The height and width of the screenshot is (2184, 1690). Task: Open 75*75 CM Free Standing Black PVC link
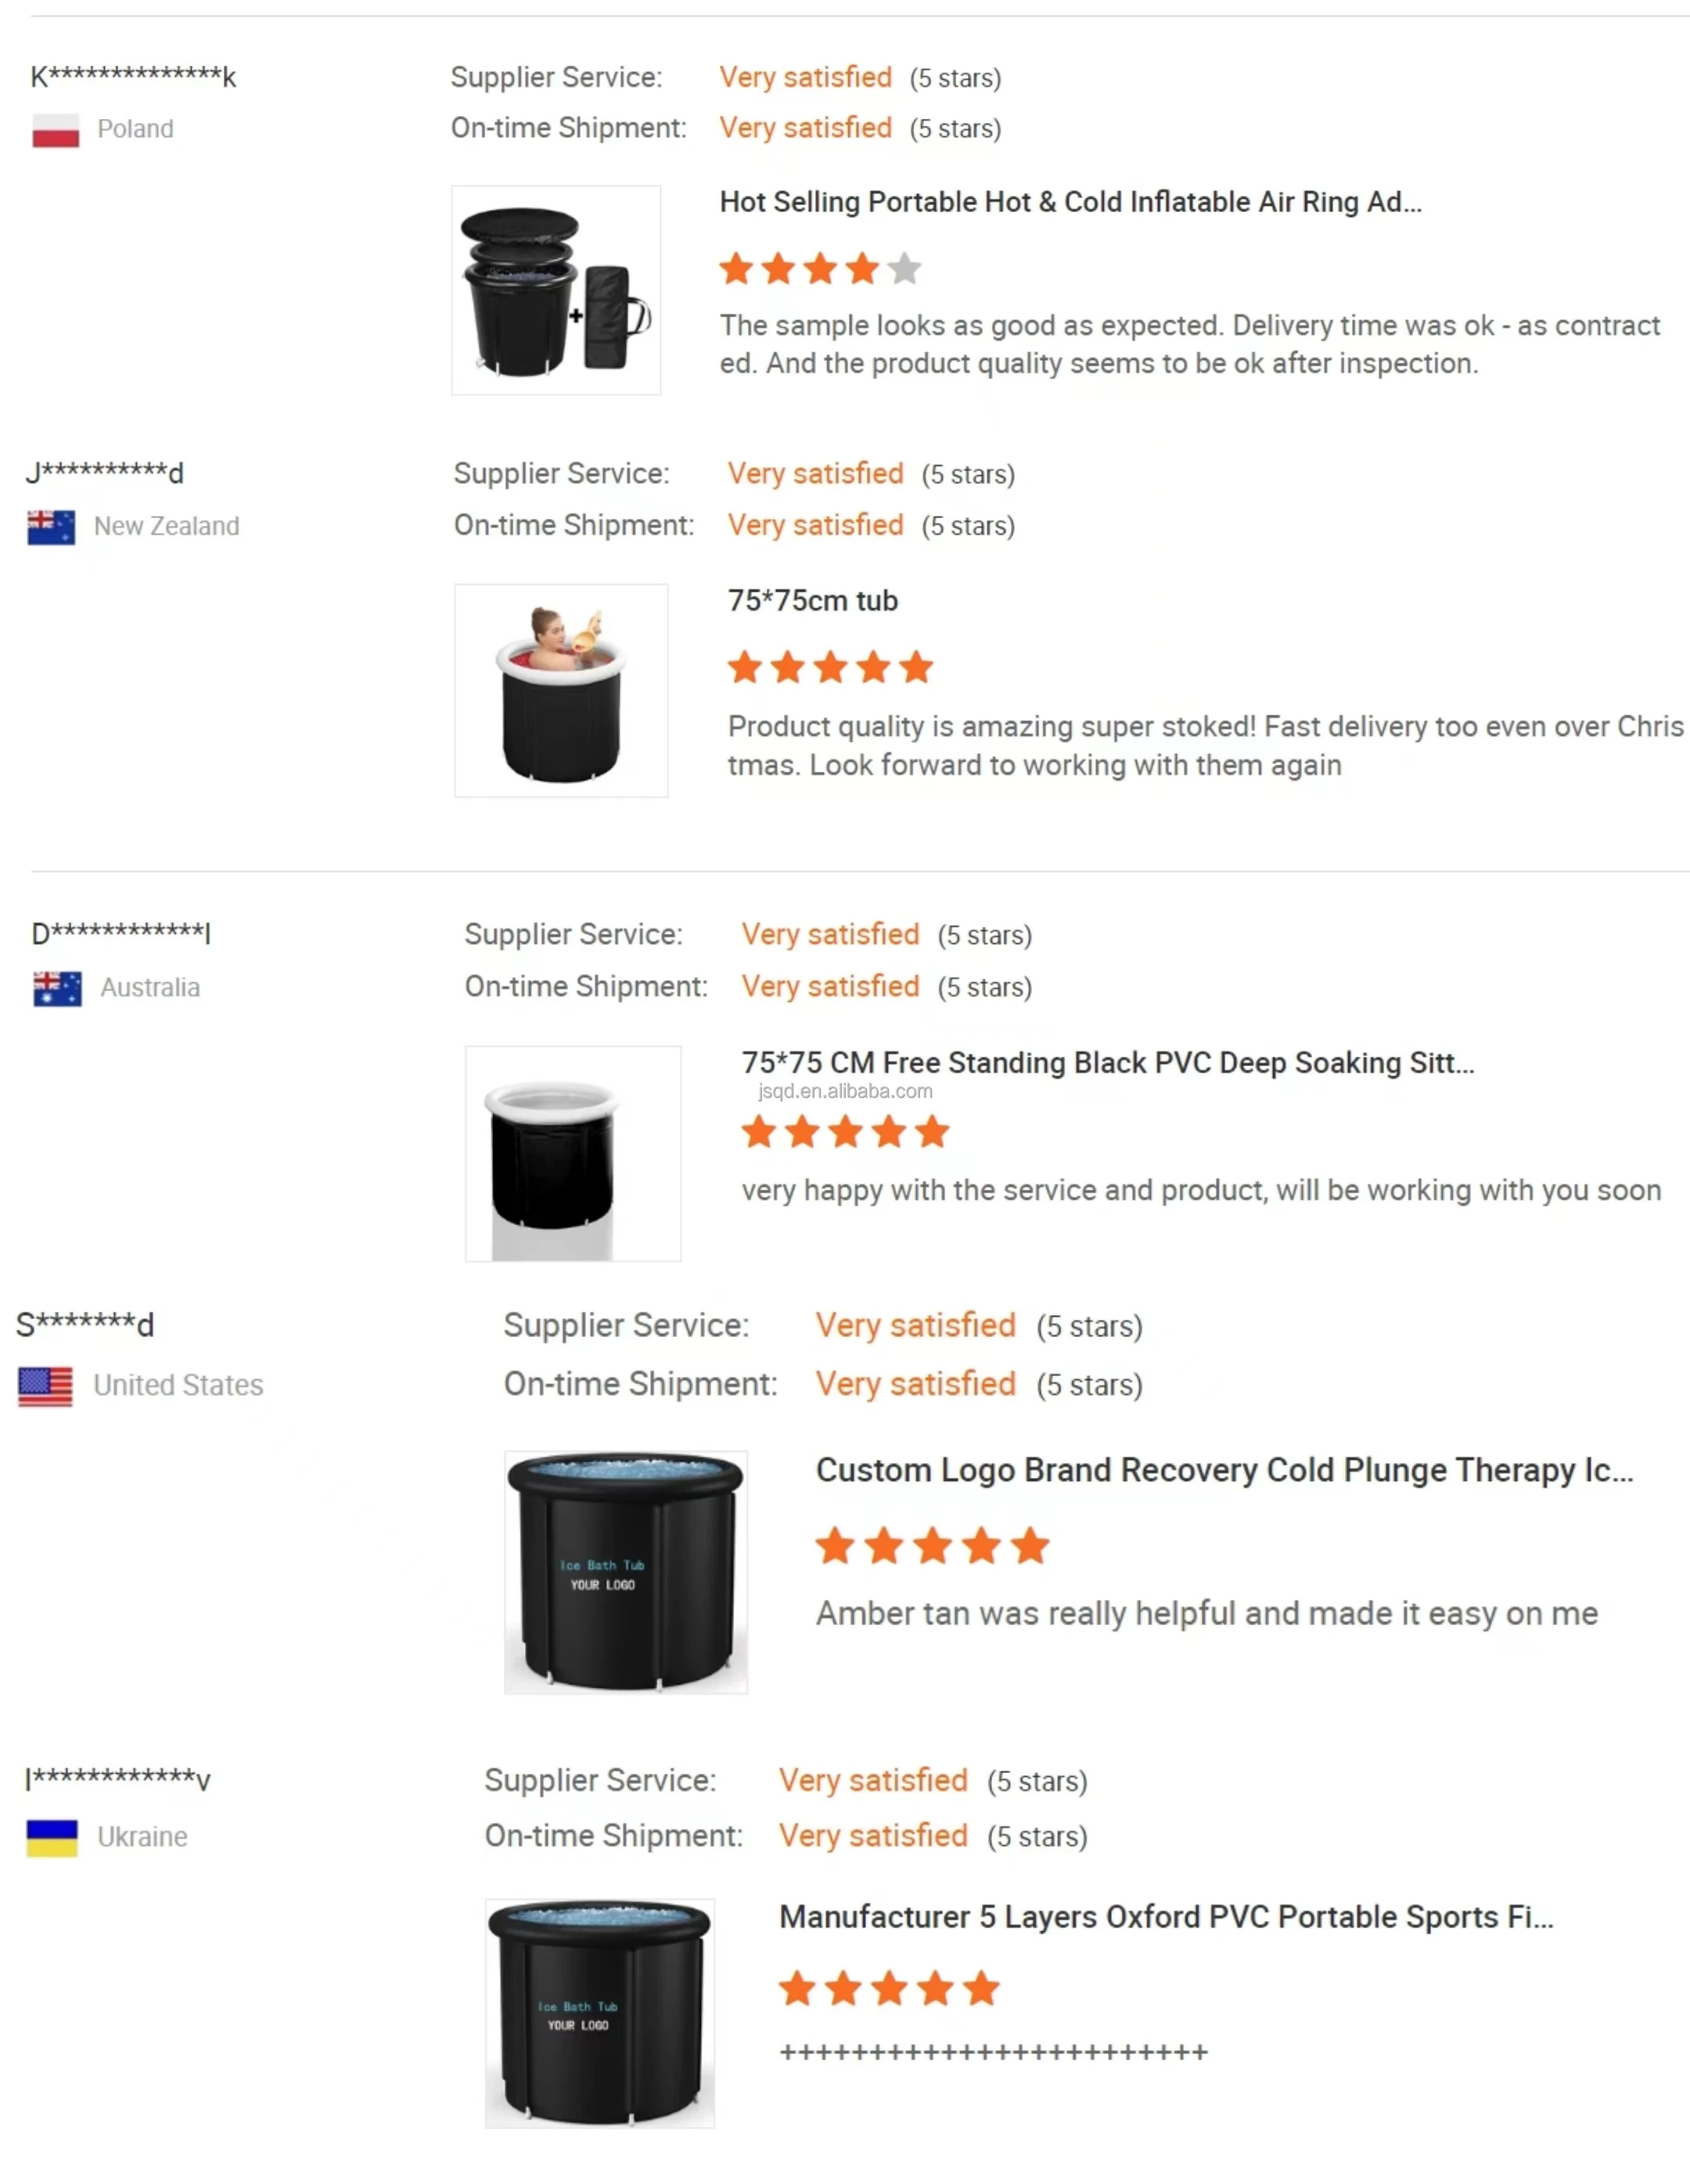click(1107, 1063)
